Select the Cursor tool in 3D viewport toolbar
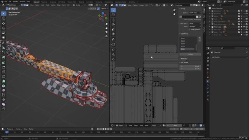The width and height of the screenshot is (249, 140). tap(4, 18)
